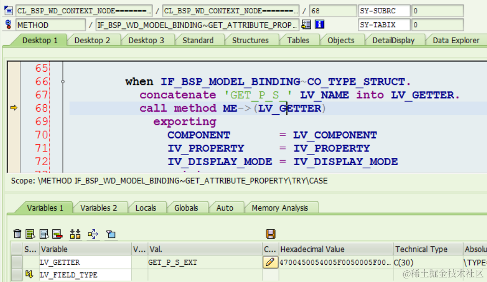Select the Globals tab
This screenshot has height=282, width=487.
point(186,208)
